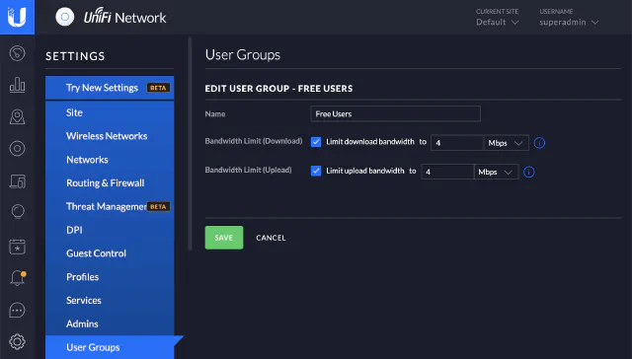Uncheck Limit download bandwidth checkbox

(x=316, y=142)
